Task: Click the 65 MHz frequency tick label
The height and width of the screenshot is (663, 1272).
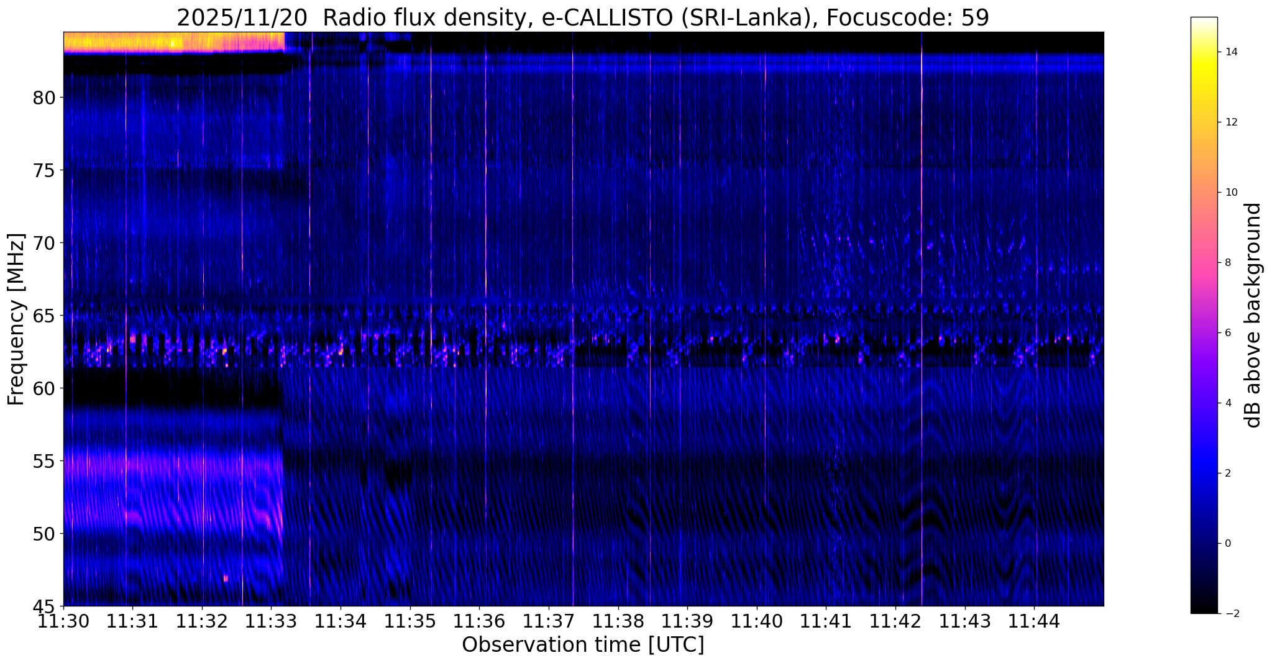Action: pyautogui.click(x=43, y=316)
